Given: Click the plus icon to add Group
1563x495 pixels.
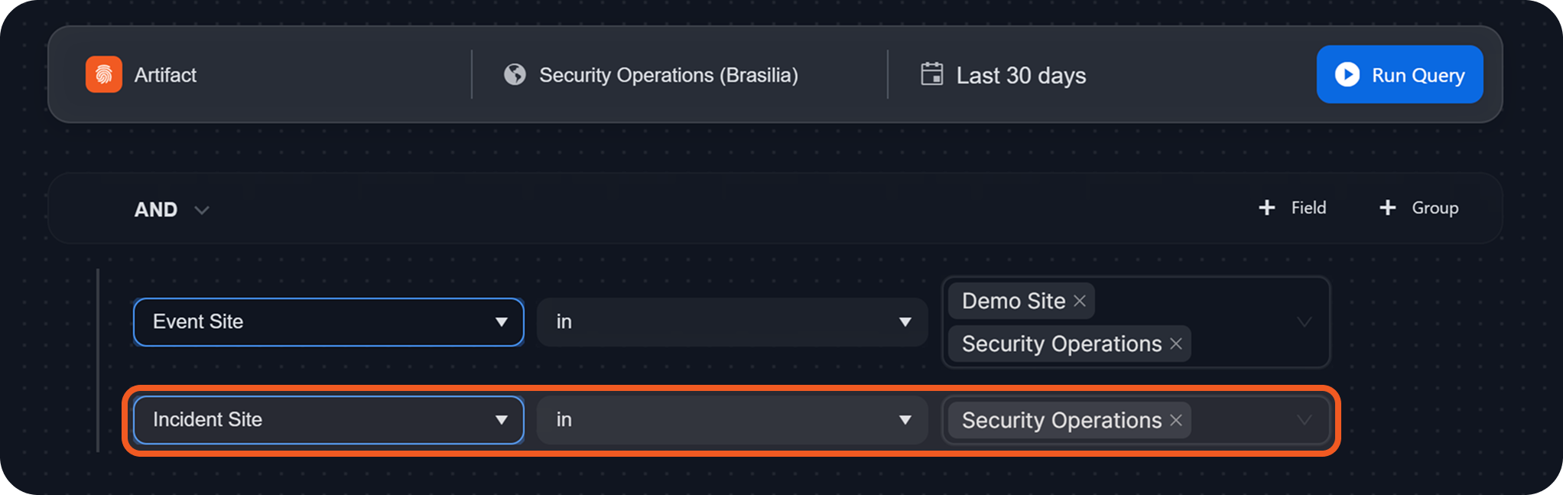Looking at the screenshot, I should [x=1388, y=207].
